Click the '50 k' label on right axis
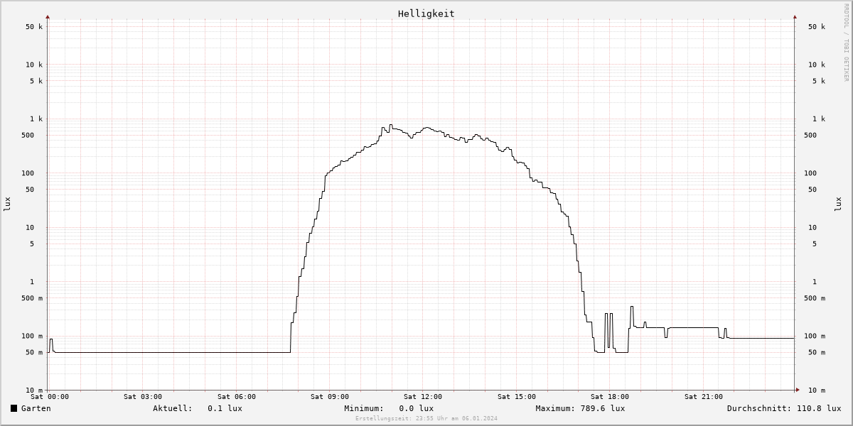 pos(817,27)
